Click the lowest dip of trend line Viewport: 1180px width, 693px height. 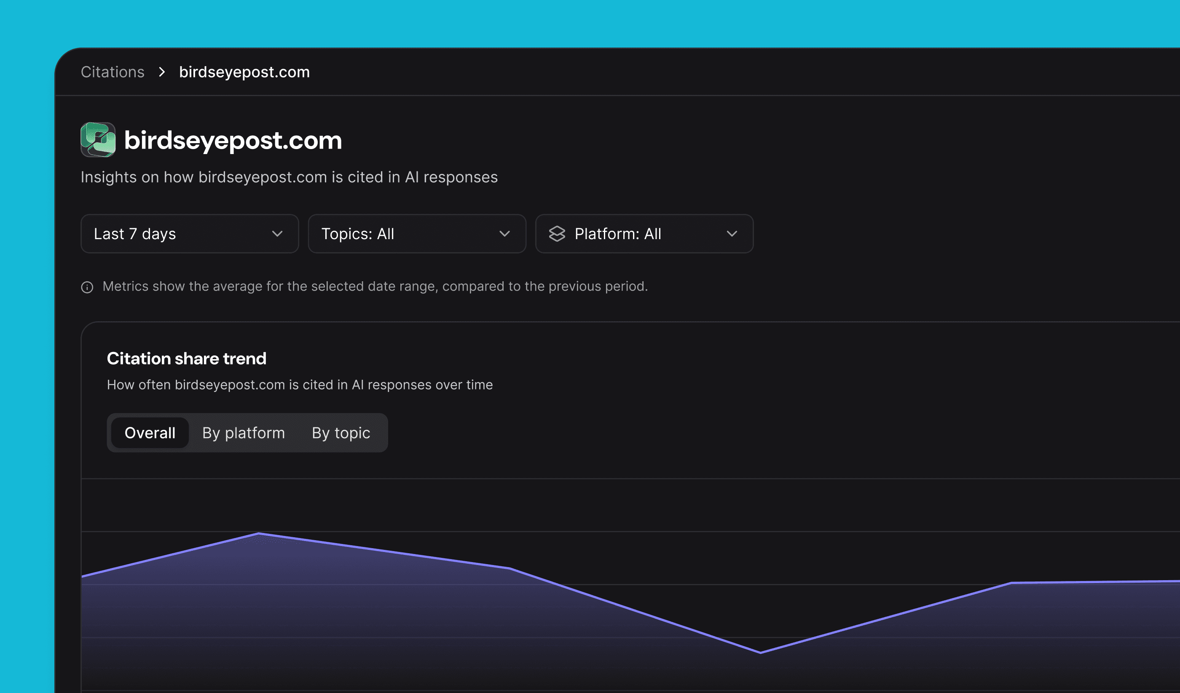pos(760,652)
